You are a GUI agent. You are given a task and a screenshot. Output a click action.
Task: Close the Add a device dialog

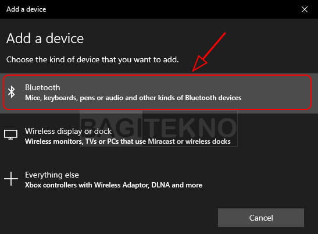[x=305, y=9]
